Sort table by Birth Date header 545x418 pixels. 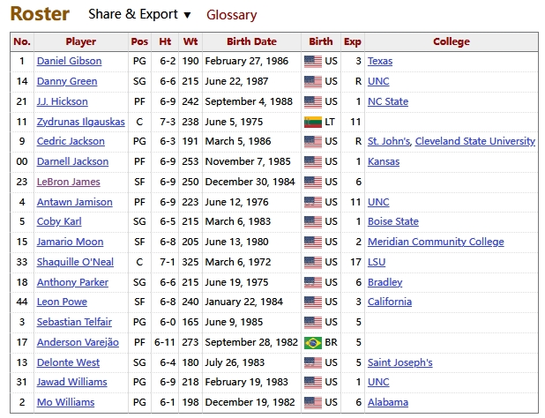click(x=250, y=41)
